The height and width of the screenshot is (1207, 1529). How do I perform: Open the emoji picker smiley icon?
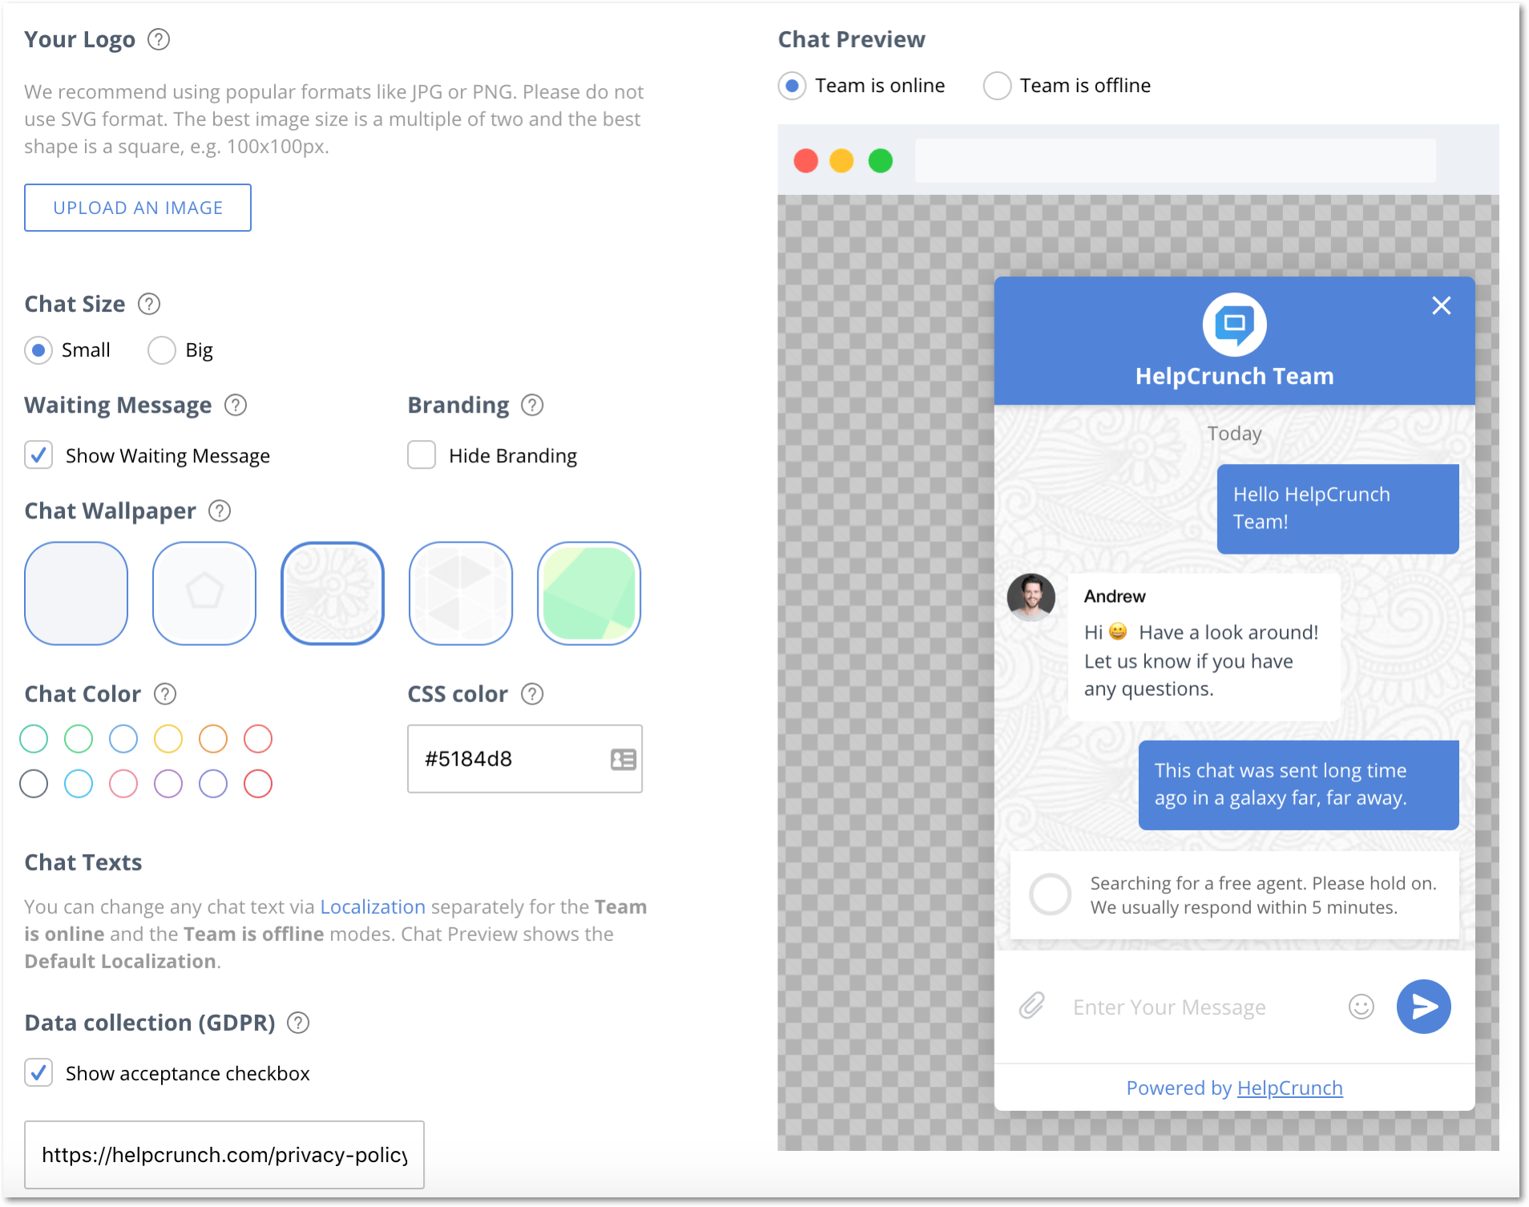(1362, 1006)
